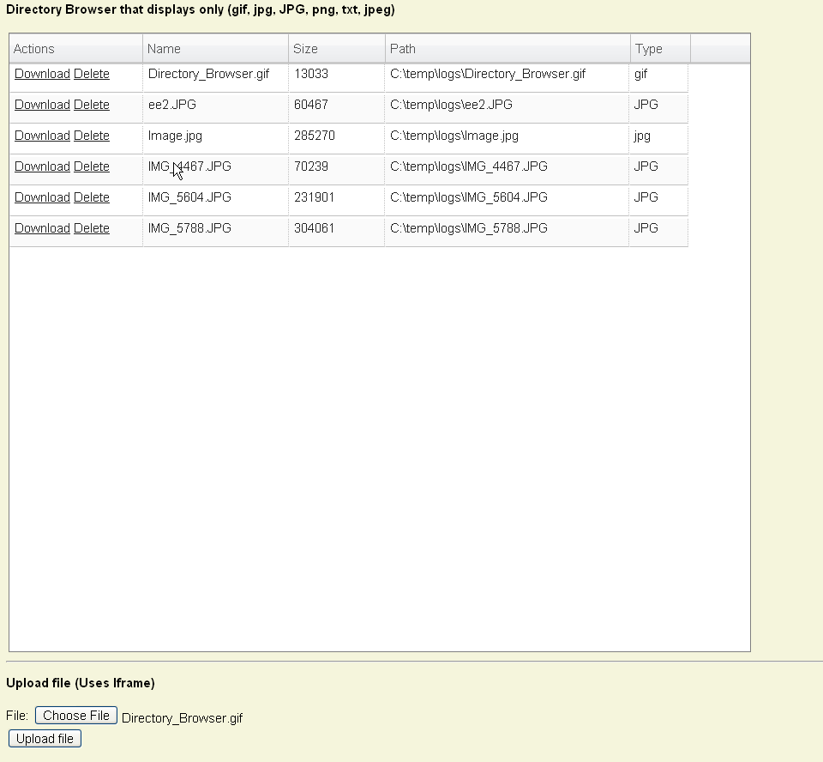Click the Choose File button

(x=75, y=715)
